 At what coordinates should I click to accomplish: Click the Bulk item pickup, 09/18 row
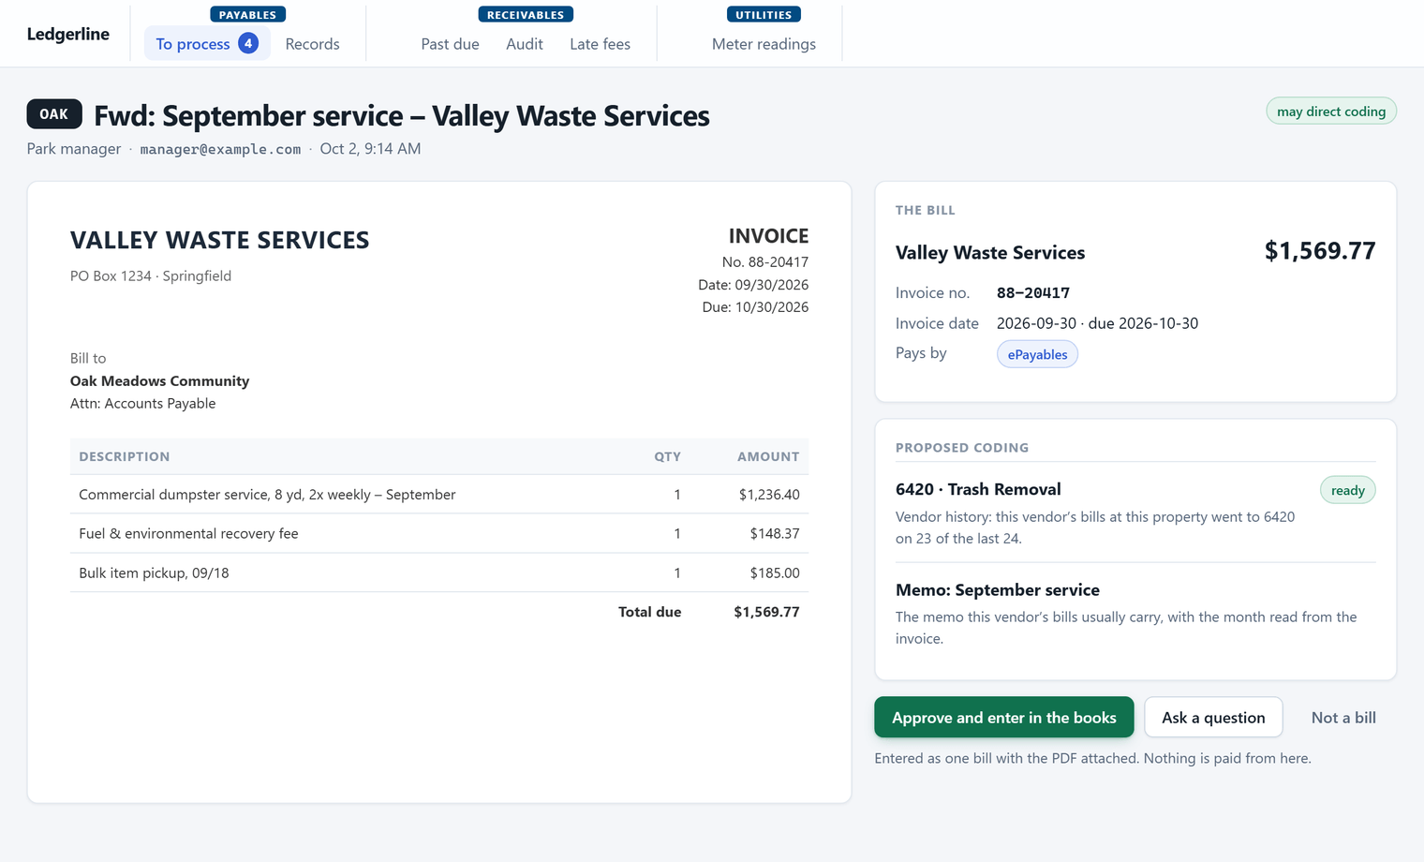tap(438, 572)
